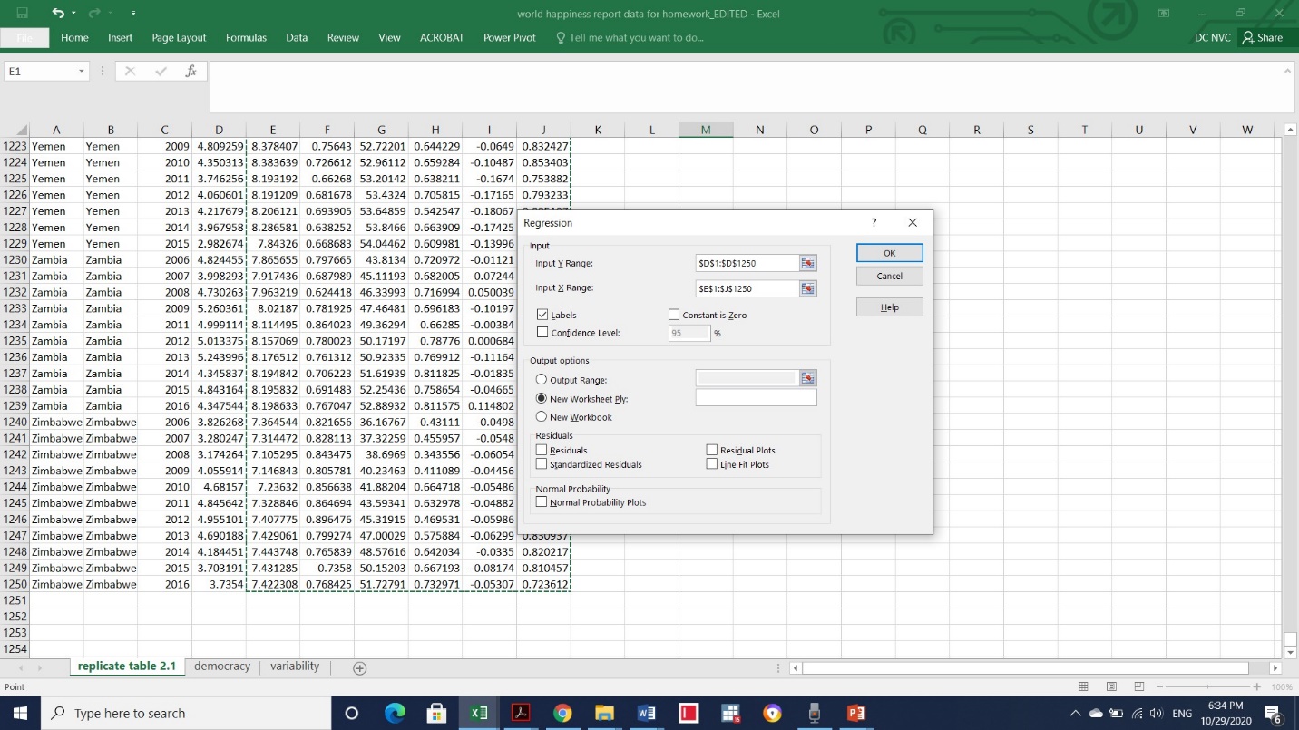Screen dimensions: 1299x730
Task: Click the Ribbon Display Options icon
Action: [x=1164, y=13]
